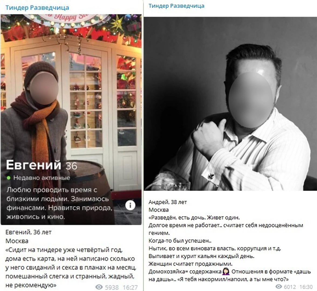Click 'Москва' under Андрей's name
This screenshot has height=291, width=317.
click(159, 210)
